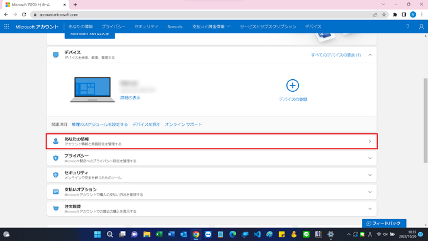
Task: Click the デバイス monitor icon in card header
Action: 55,55
